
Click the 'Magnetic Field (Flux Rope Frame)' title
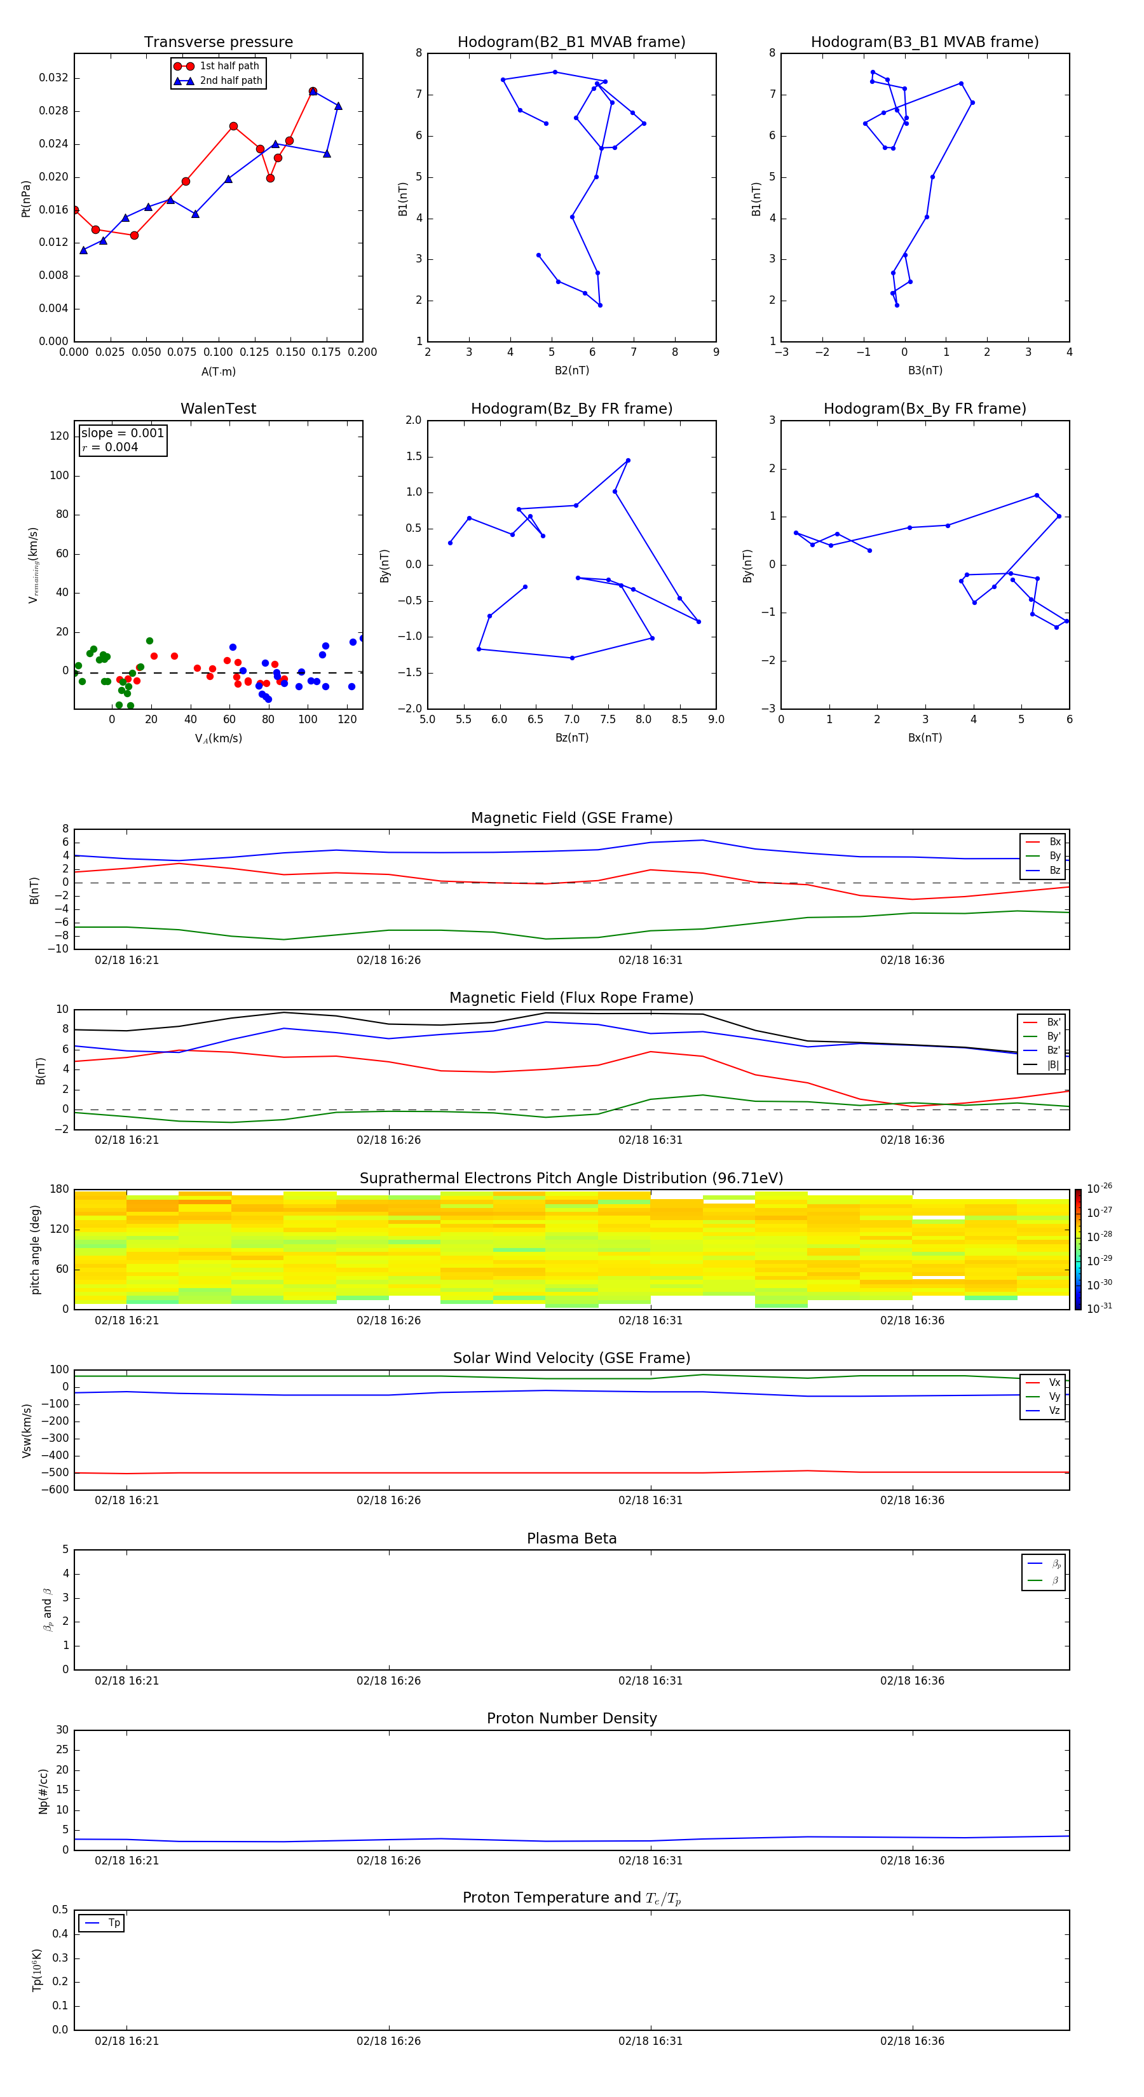click(x=571, y=997)
